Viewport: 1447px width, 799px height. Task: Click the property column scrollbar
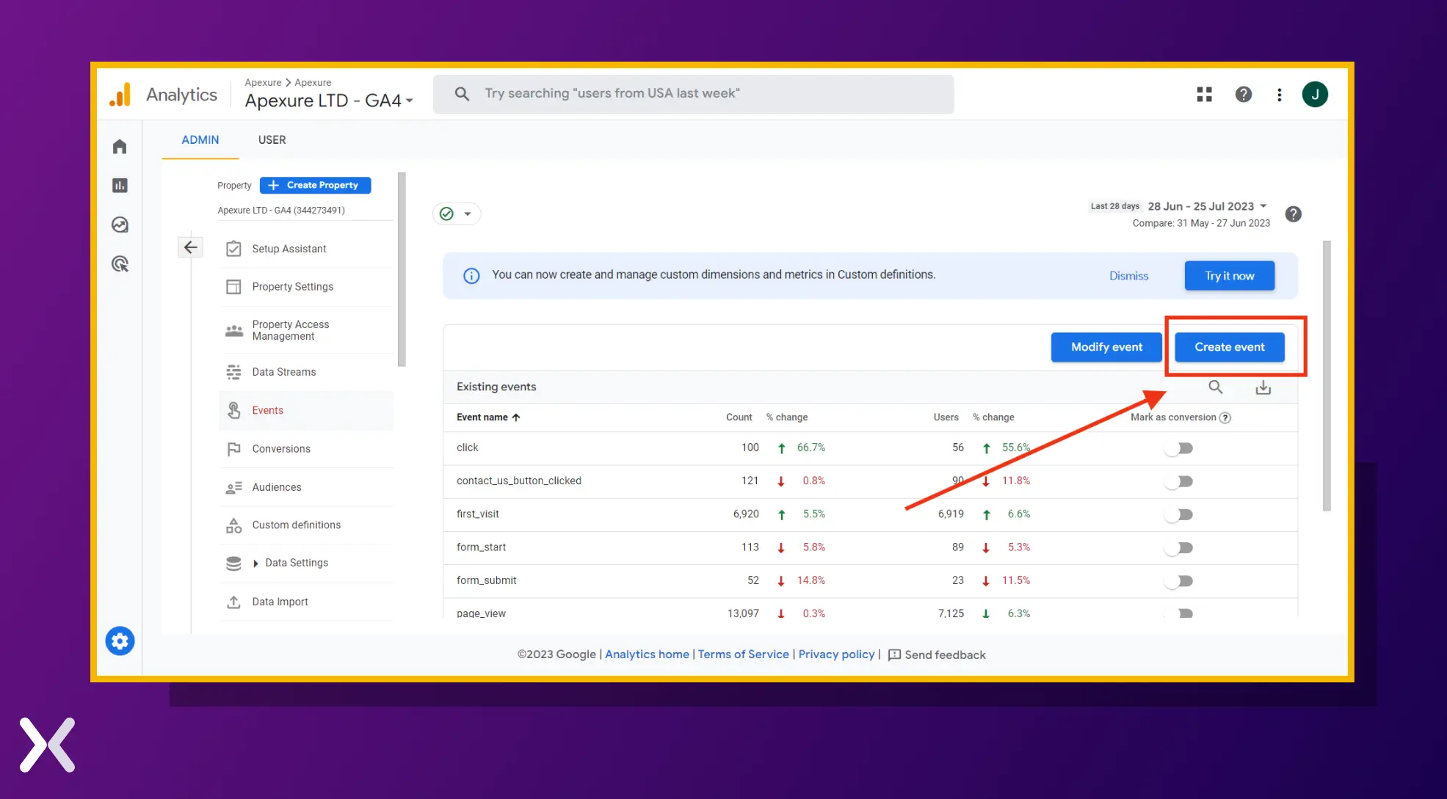click(x=402, y=269)
